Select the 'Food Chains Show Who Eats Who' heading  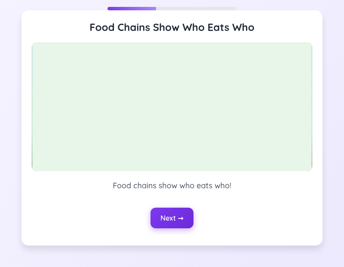[172, 28]
